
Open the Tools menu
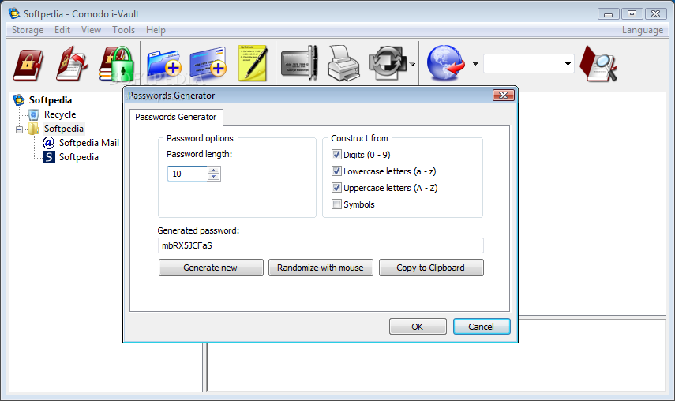[x=123, y=30]
